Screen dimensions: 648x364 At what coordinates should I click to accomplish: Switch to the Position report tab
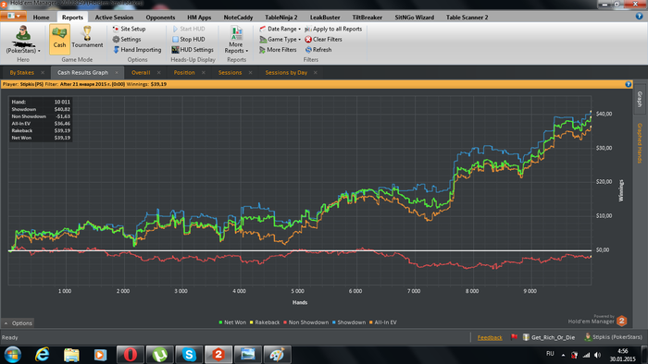pyautogui.click(x=184, y=73)
